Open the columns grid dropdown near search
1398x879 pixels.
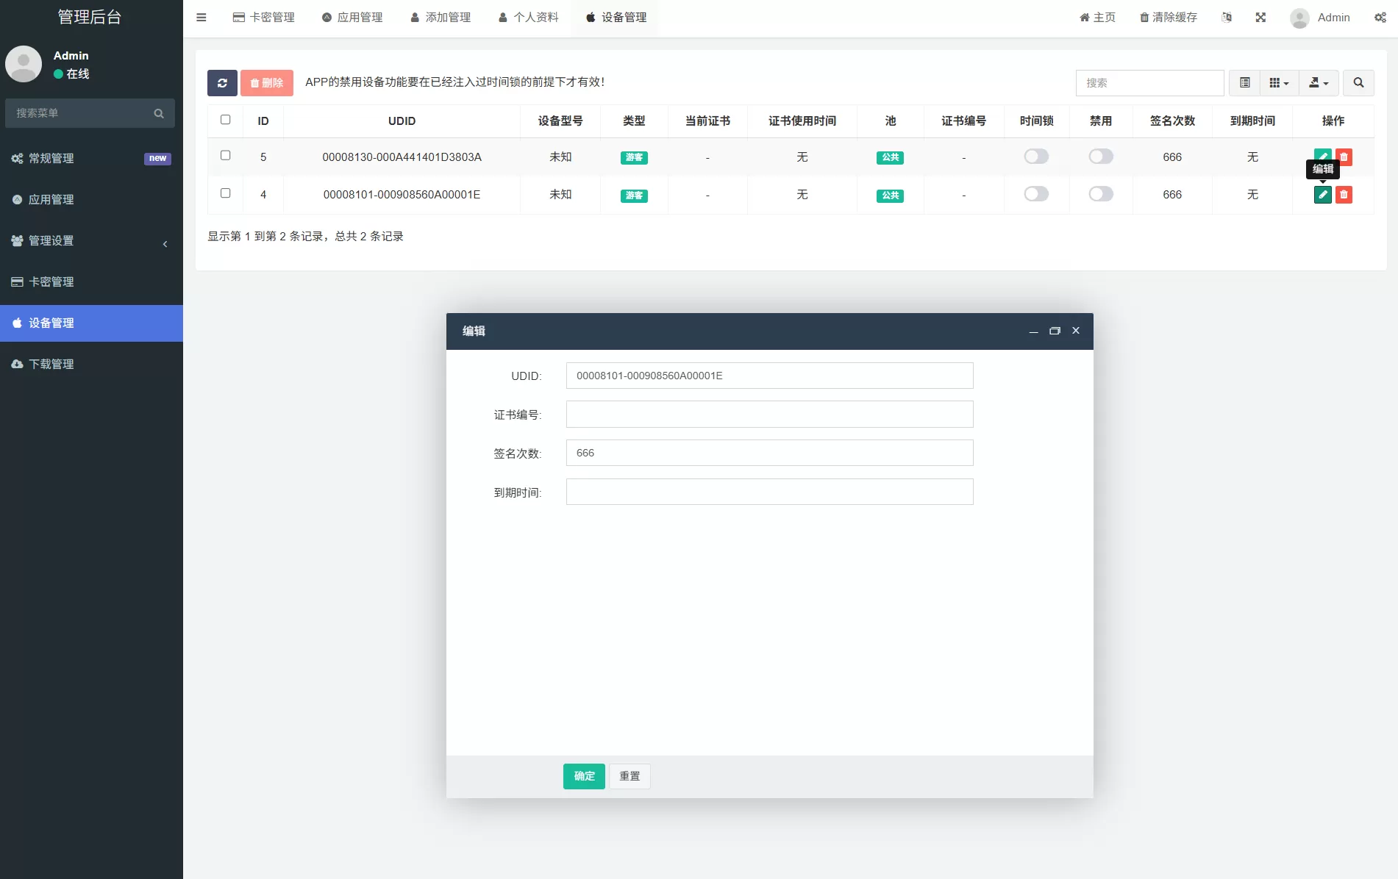tap(1280, 83)
